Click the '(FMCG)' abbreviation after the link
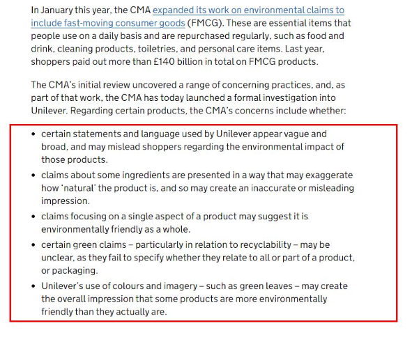 tap(206, 24)
